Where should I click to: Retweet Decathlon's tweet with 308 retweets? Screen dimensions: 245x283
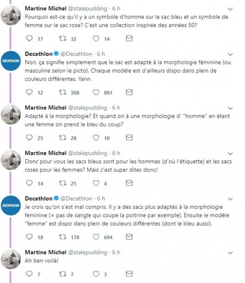pyautogui.click(x=63, y=92)
